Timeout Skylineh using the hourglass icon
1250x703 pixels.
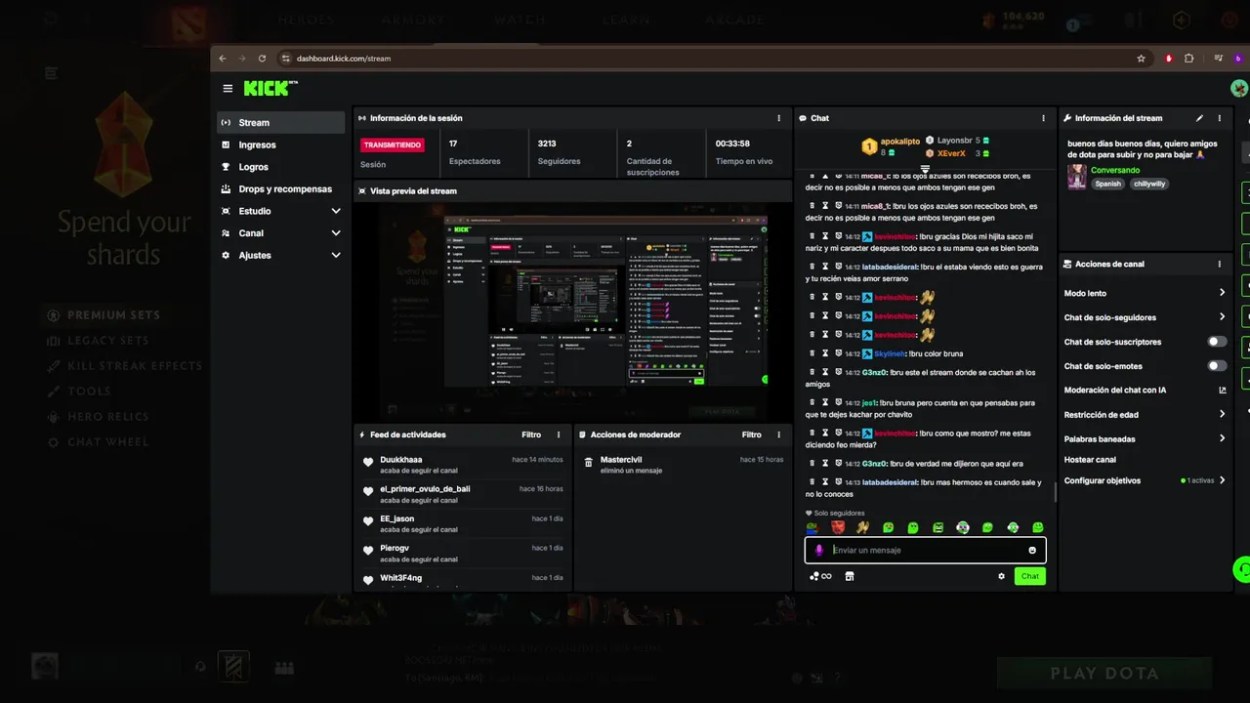pyautogui.click(x=825, y=353)
